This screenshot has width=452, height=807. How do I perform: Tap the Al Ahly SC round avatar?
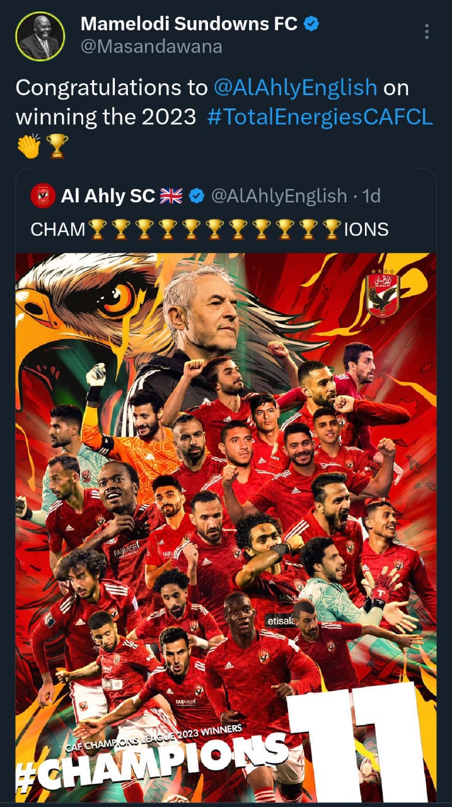pos(42,196)
